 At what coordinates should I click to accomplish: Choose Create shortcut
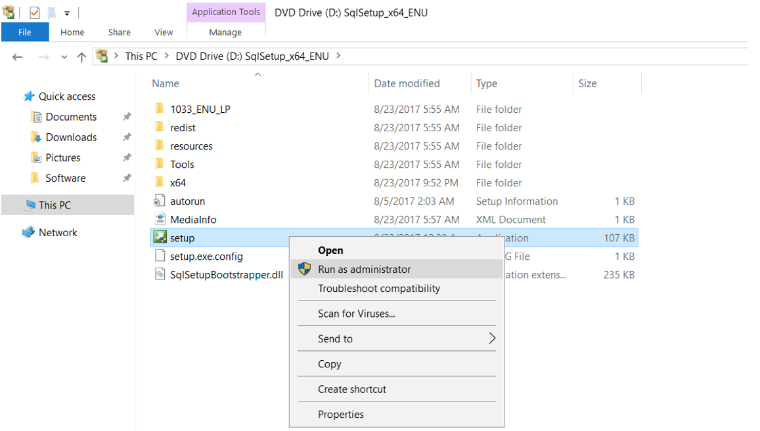pyautogui.click(x=397, y=390)
